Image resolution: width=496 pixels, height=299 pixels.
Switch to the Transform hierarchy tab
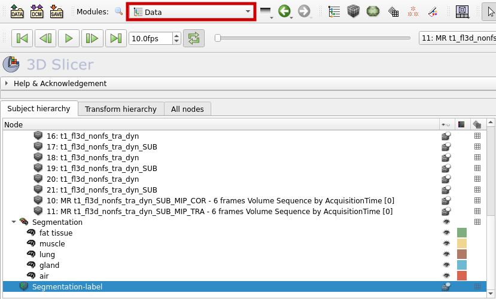point(120,109)
